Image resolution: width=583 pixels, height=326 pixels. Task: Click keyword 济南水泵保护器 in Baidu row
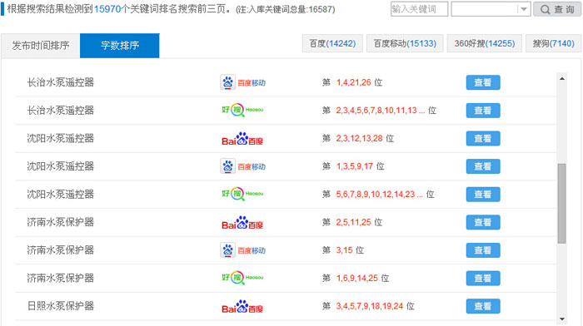[60, 222]
